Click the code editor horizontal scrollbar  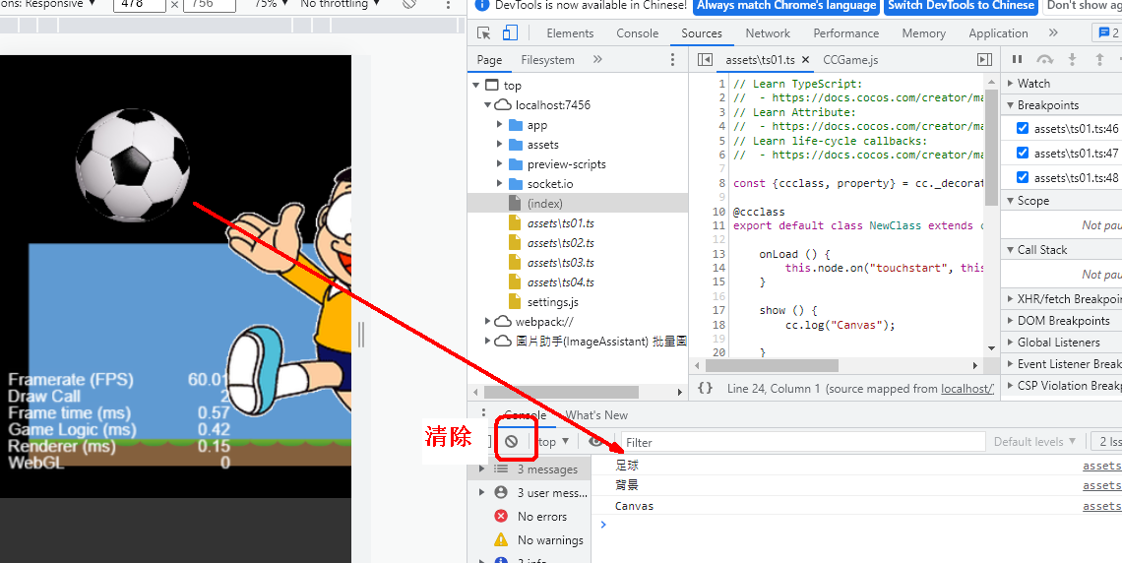click(x=772, y=365)
